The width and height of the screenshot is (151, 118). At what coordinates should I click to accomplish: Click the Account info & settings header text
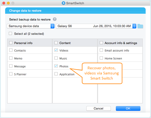tap(121, 43)
